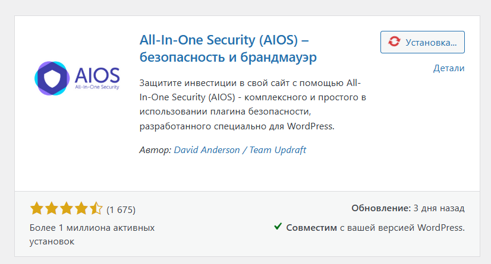
Task: Open the "Детали" details link
Action: [449, 68]
